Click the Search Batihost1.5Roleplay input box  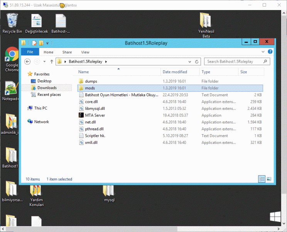(x=237, y=61)
